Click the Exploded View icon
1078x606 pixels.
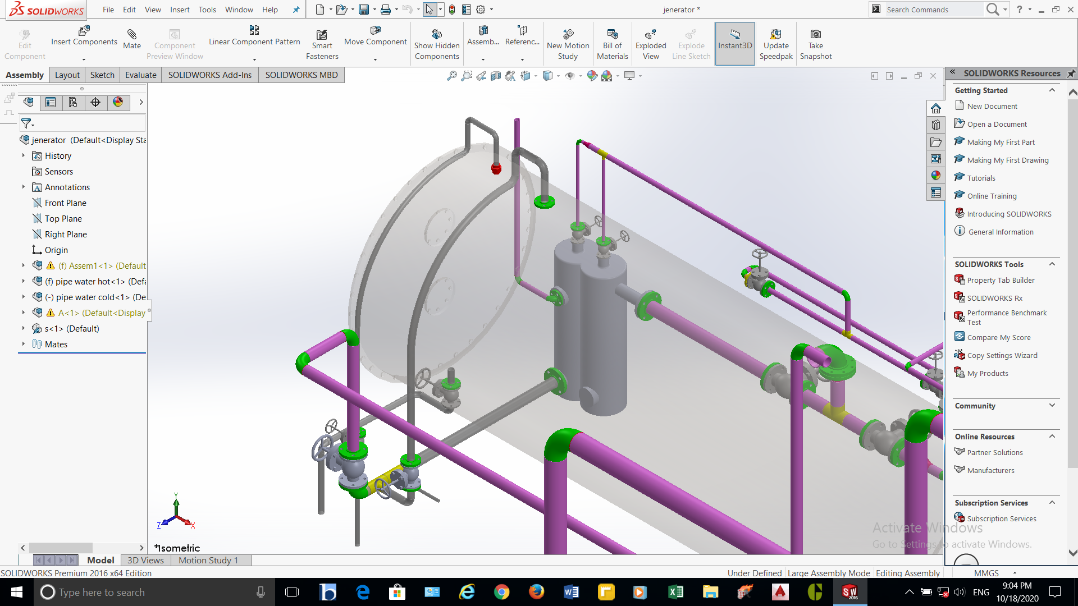pos(650,35)
